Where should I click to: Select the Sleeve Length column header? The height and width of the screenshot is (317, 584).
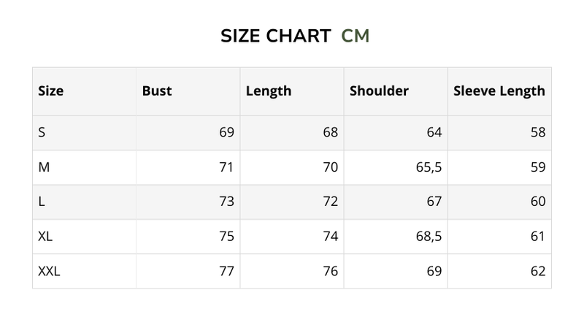(499, 91)
